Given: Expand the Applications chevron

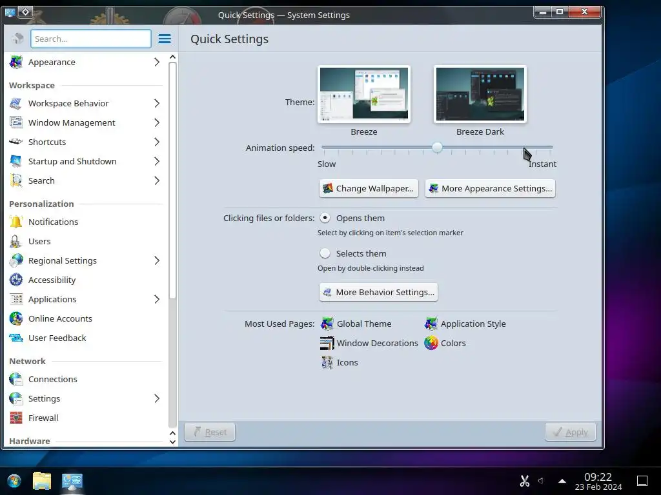Looking at the screenshot, I should (157, 299).
